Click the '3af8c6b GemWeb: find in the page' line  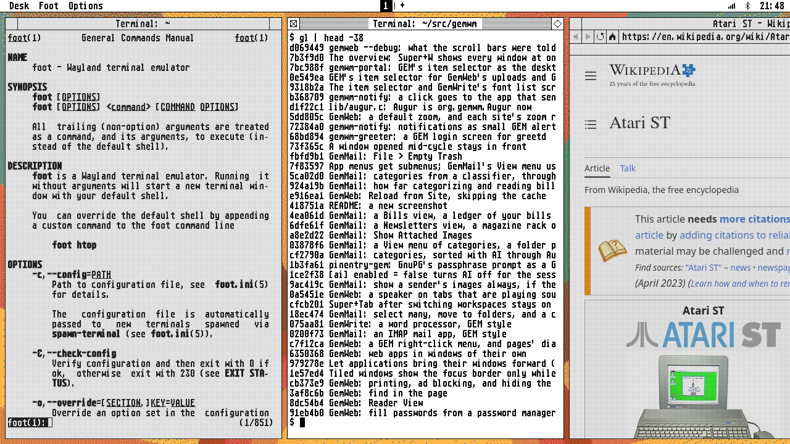pyautogui.click(x=368, y=393)
